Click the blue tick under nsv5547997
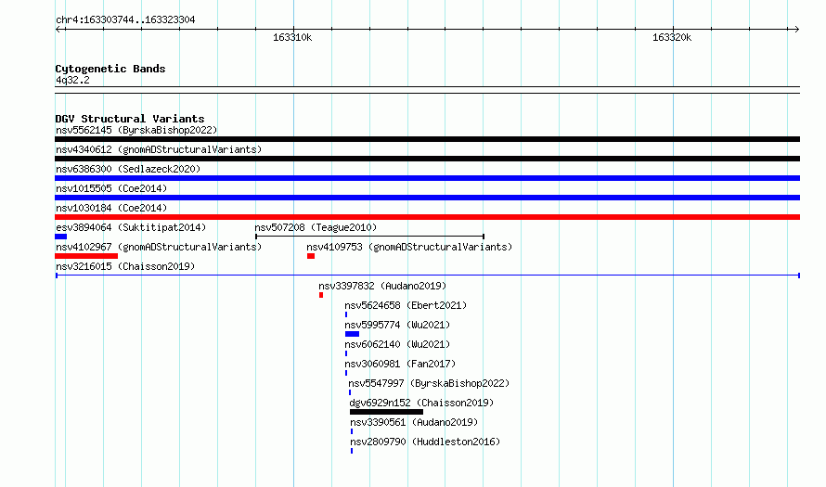This screenshot has height=487, width=826. coord(350,392)
